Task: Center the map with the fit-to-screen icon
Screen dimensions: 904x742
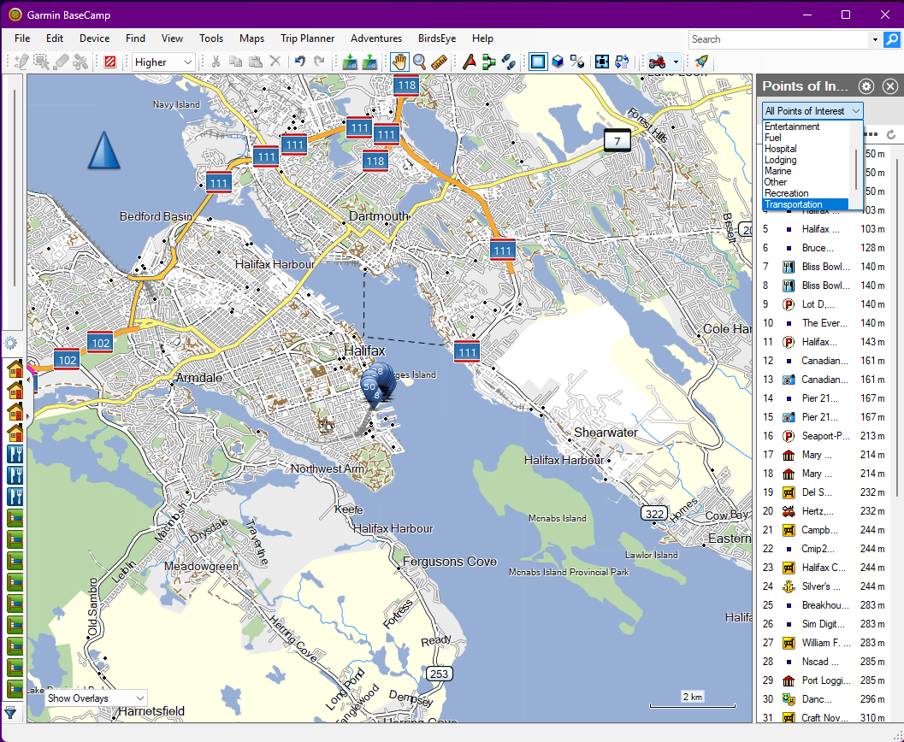Action: [602, 62]
